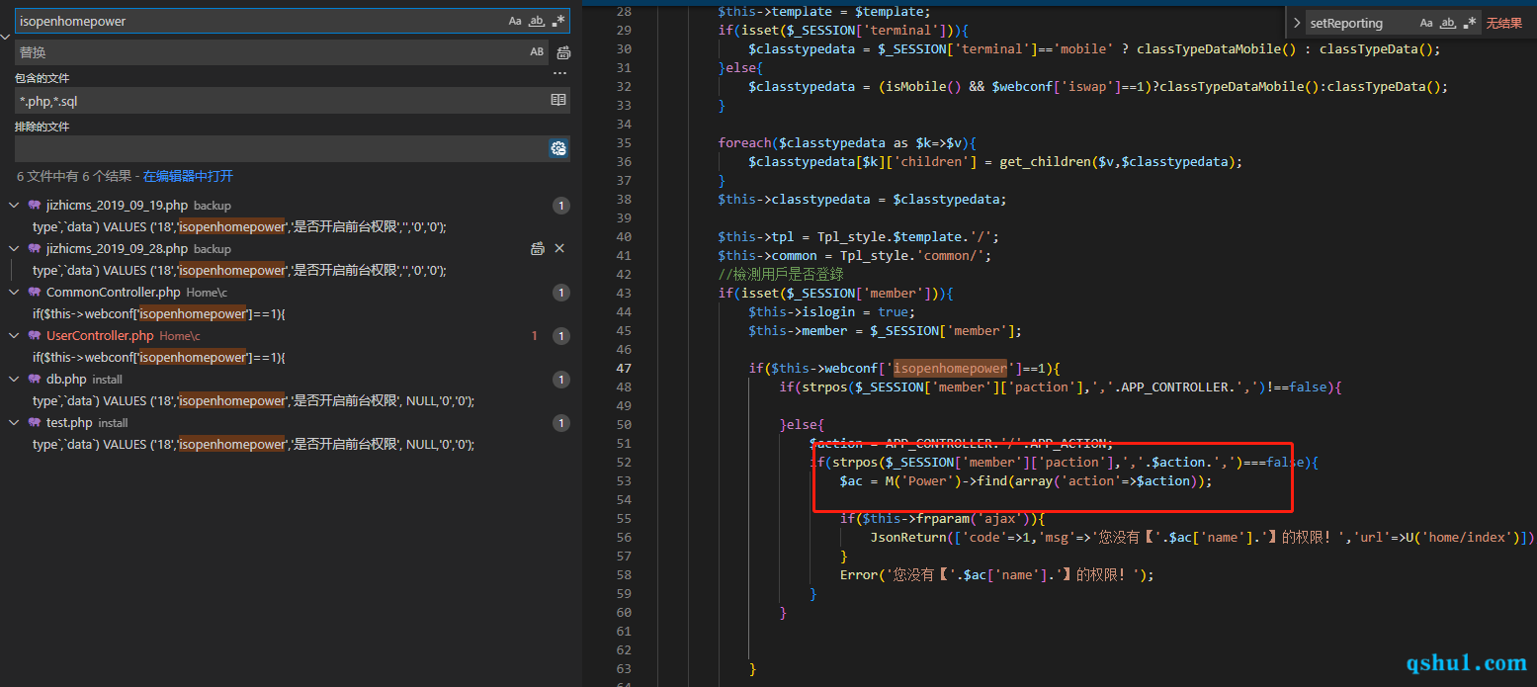Dismiss jizhicms_2019_09_28.php result with X
The height and width of the screenshot is (687, 1537).
tap(559, 249)
